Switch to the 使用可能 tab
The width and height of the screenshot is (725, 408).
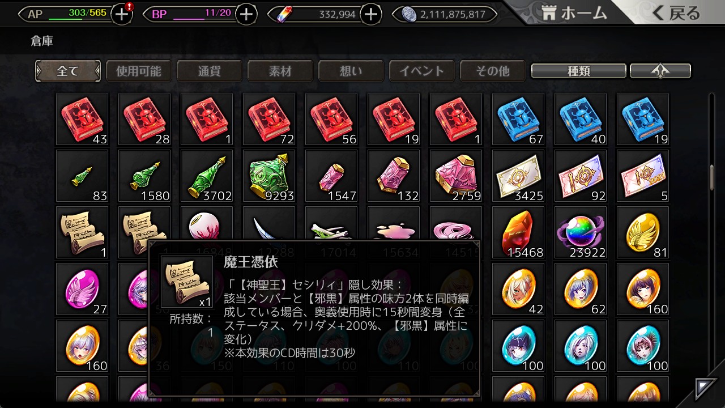click(139, 71)
